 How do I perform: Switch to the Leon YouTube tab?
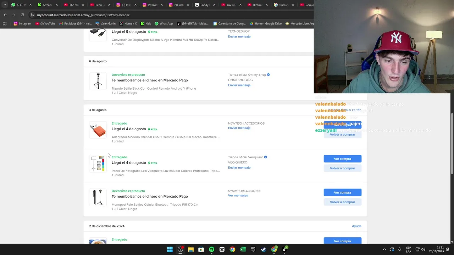[x=100, y=5]
